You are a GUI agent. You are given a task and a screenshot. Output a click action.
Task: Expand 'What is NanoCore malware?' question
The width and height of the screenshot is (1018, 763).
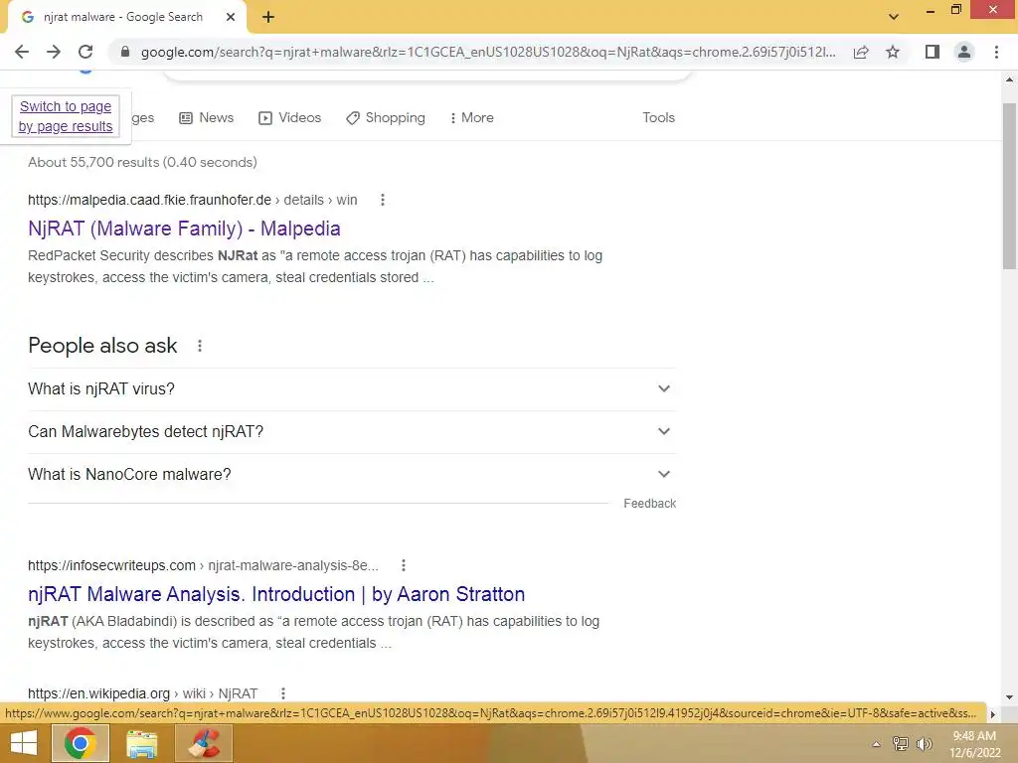352,474
